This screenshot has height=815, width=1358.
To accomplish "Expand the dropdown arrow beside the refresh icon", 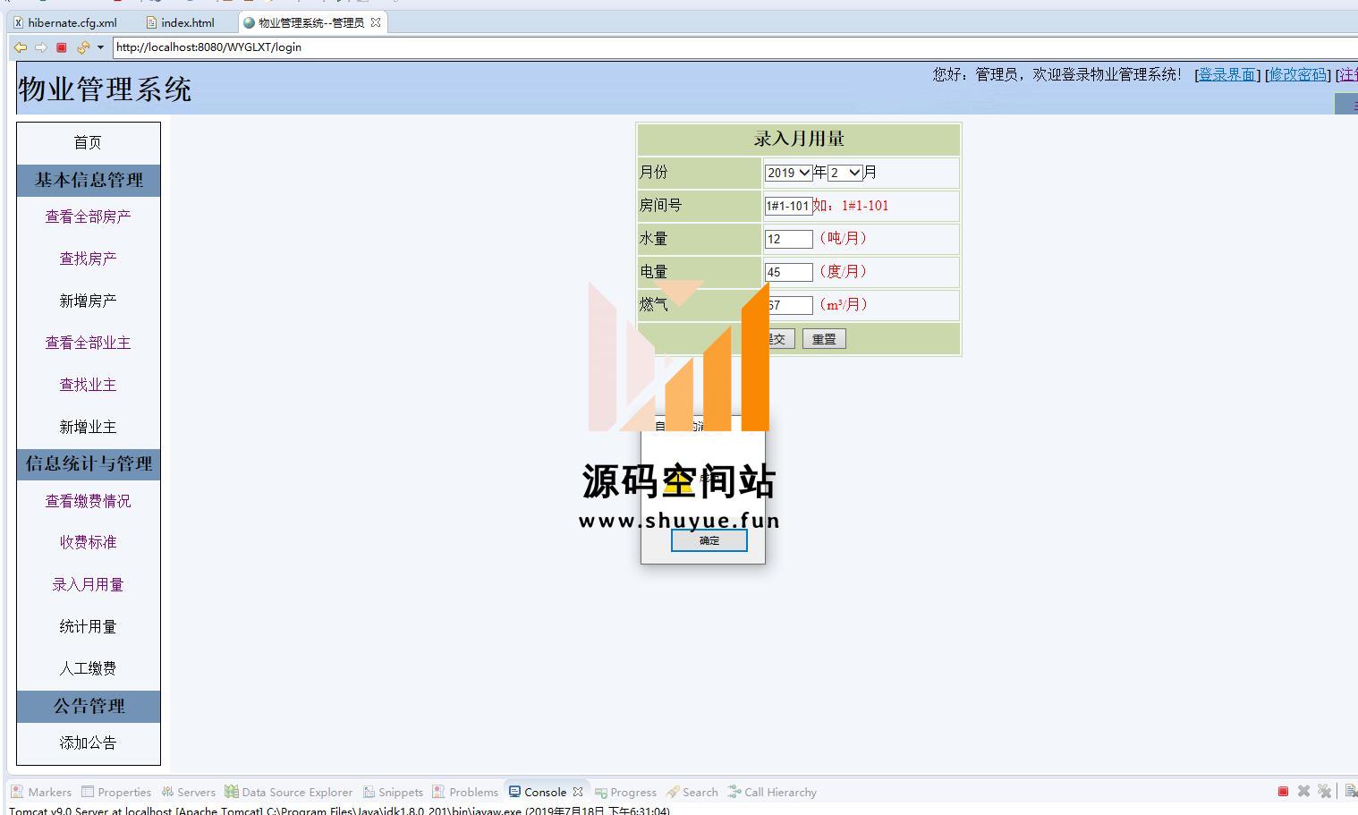I will pos(100,47).
